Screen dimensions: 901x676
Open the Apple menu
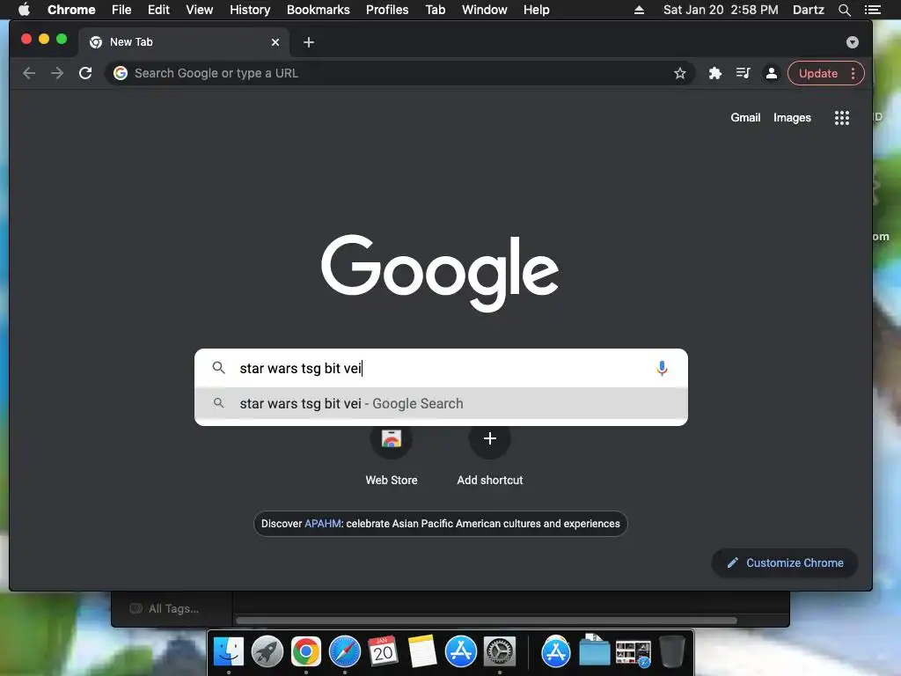24,10
